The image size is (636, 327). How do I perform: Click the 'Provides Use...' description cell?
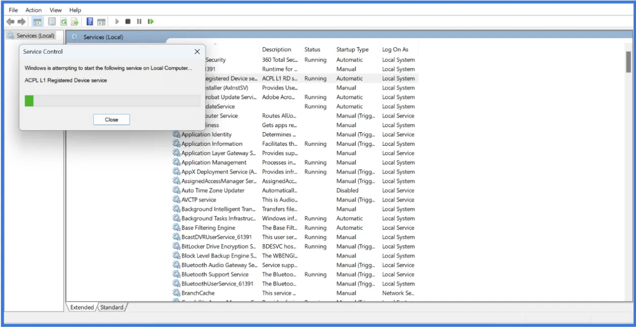pyautogui.click(x=280, y=88)
